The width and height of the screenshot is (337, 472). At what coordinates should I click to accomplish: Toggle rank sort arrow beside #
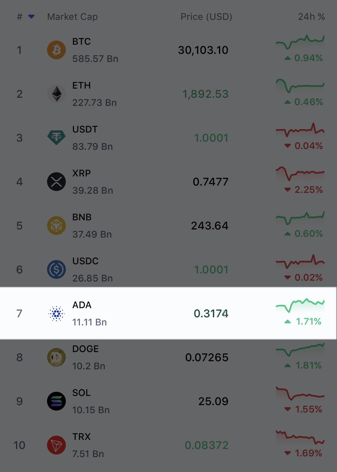coord(31,17)
